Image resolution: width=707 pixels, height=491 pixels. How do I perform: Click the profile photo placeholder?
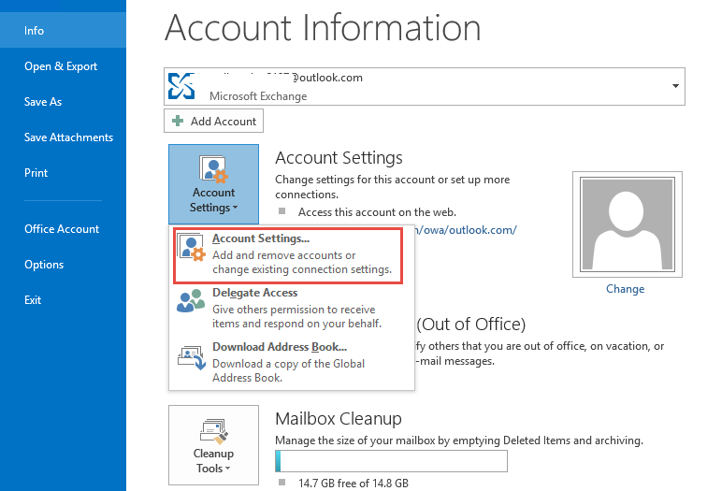tap(628, 224)
